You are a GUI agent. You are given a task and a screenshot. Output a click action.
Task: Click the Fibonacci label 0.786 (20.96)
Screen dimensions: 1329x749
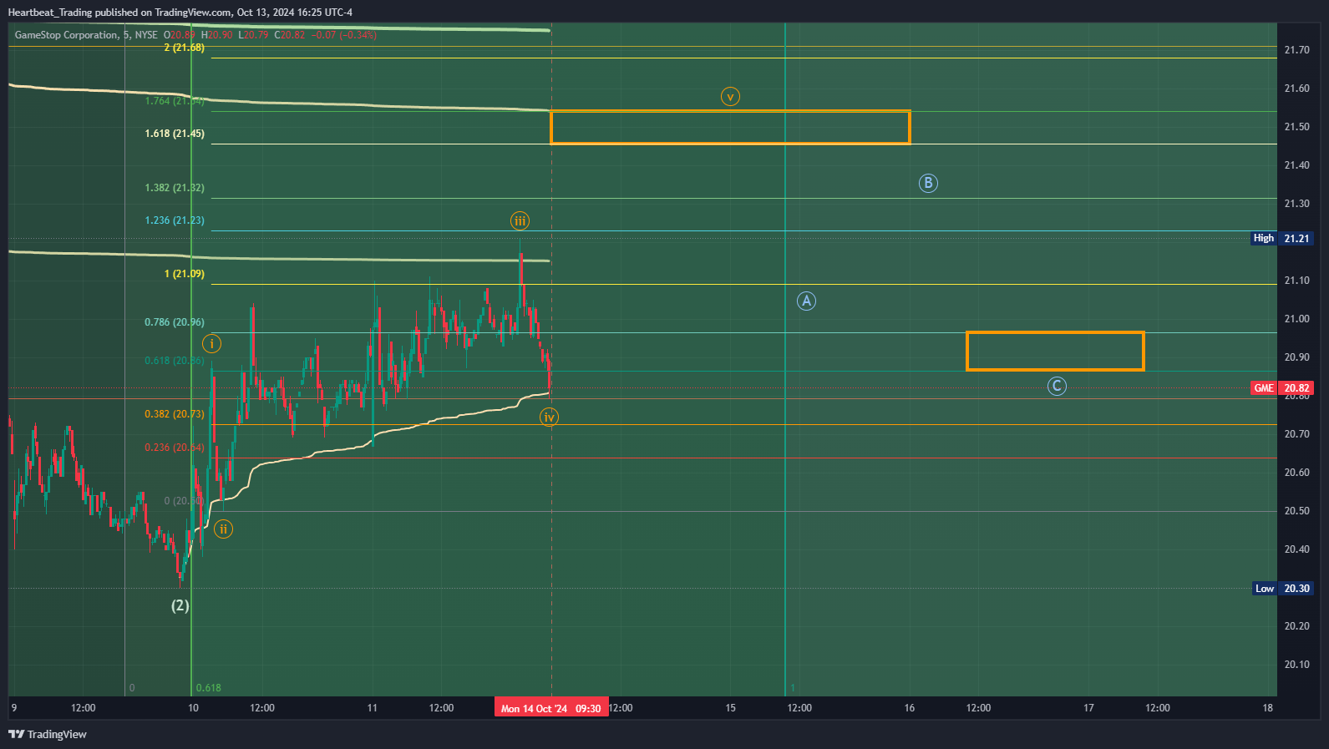pos(175,322)
